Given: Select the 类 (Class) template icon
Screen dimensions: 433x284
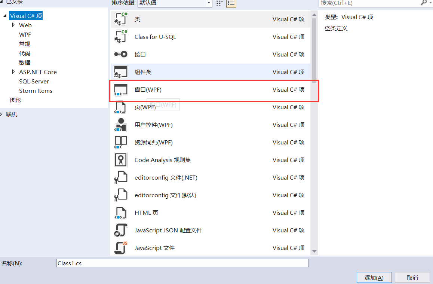Looking at the screenshot, I should [x=120, y=19].
